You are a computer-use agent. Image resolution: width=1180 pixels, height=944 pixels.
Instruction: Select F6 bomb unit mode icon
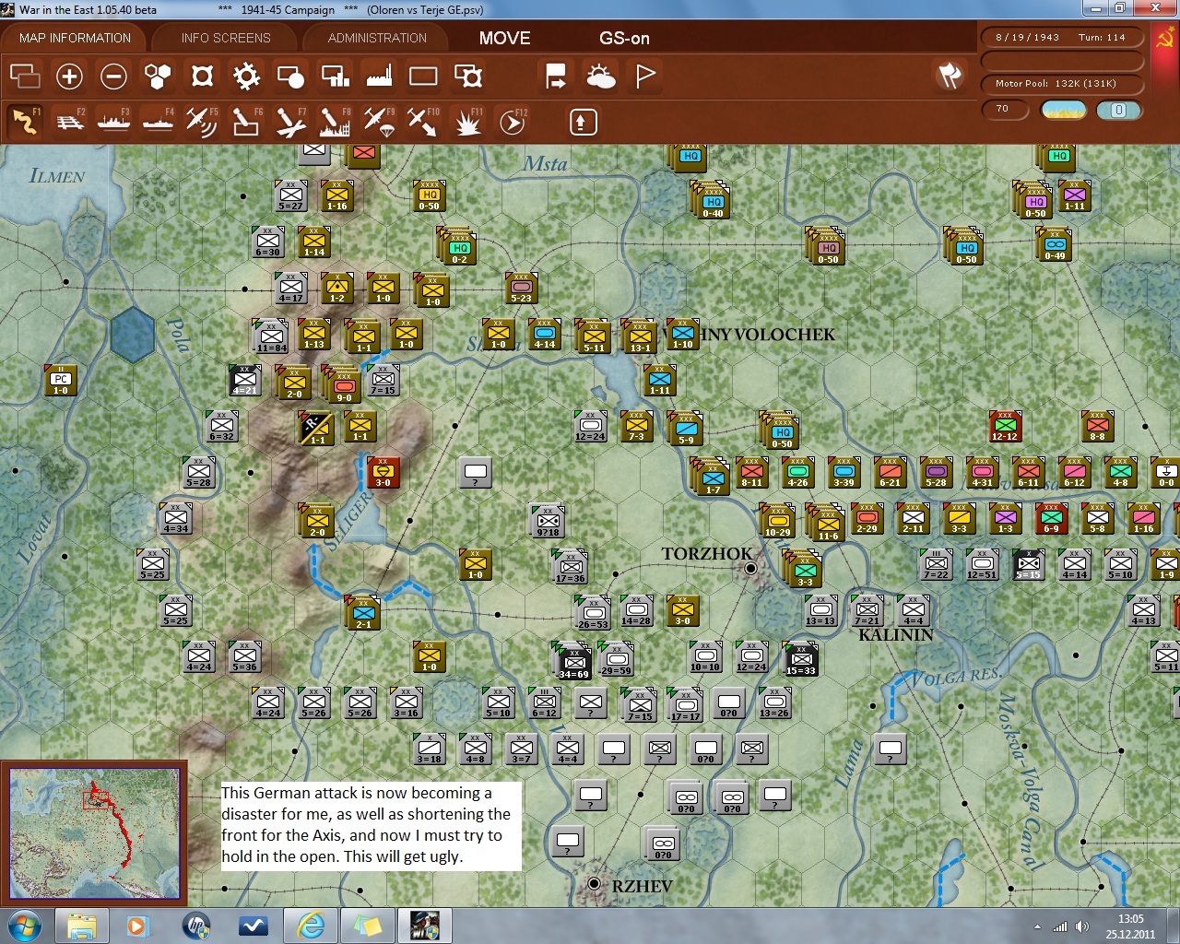[246, 121]
